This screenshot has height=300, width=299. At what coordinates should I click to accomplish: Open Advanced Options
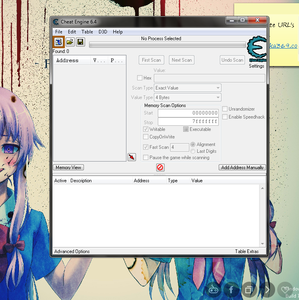coord(72,251)
